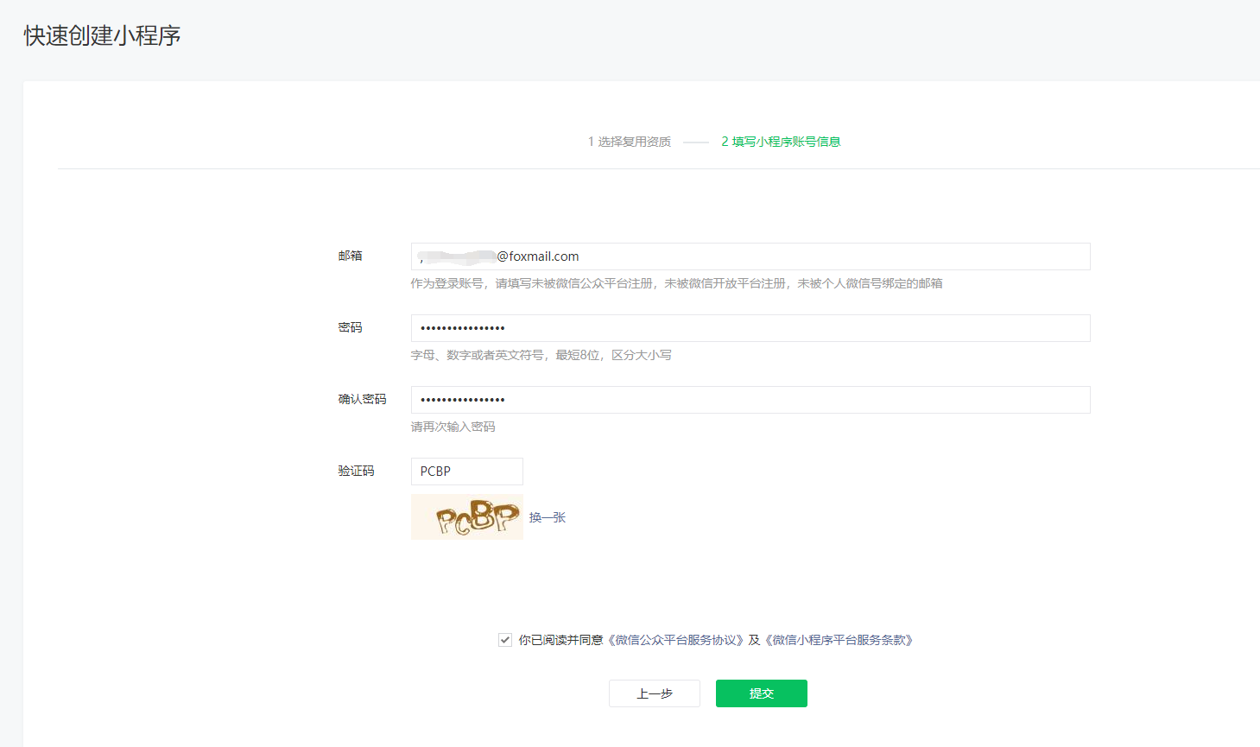Screen dimensions: 1260x747
Task: Click the 确认密码 field label
Action: point(362,399)
